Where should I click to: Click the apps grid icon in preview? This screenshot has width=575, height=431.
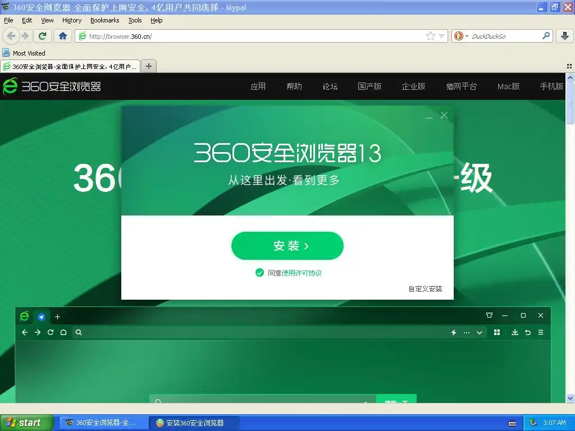pos(497,332)
